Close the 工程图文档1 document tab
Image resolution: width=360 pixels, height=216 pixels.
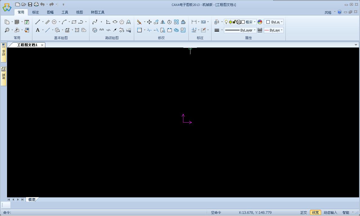click(42, 45)
